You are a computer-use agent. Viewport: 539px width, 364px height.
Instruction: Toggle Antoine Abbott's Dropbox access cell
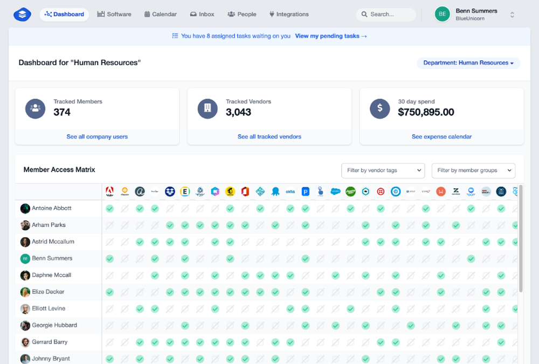tap(170, 209)
